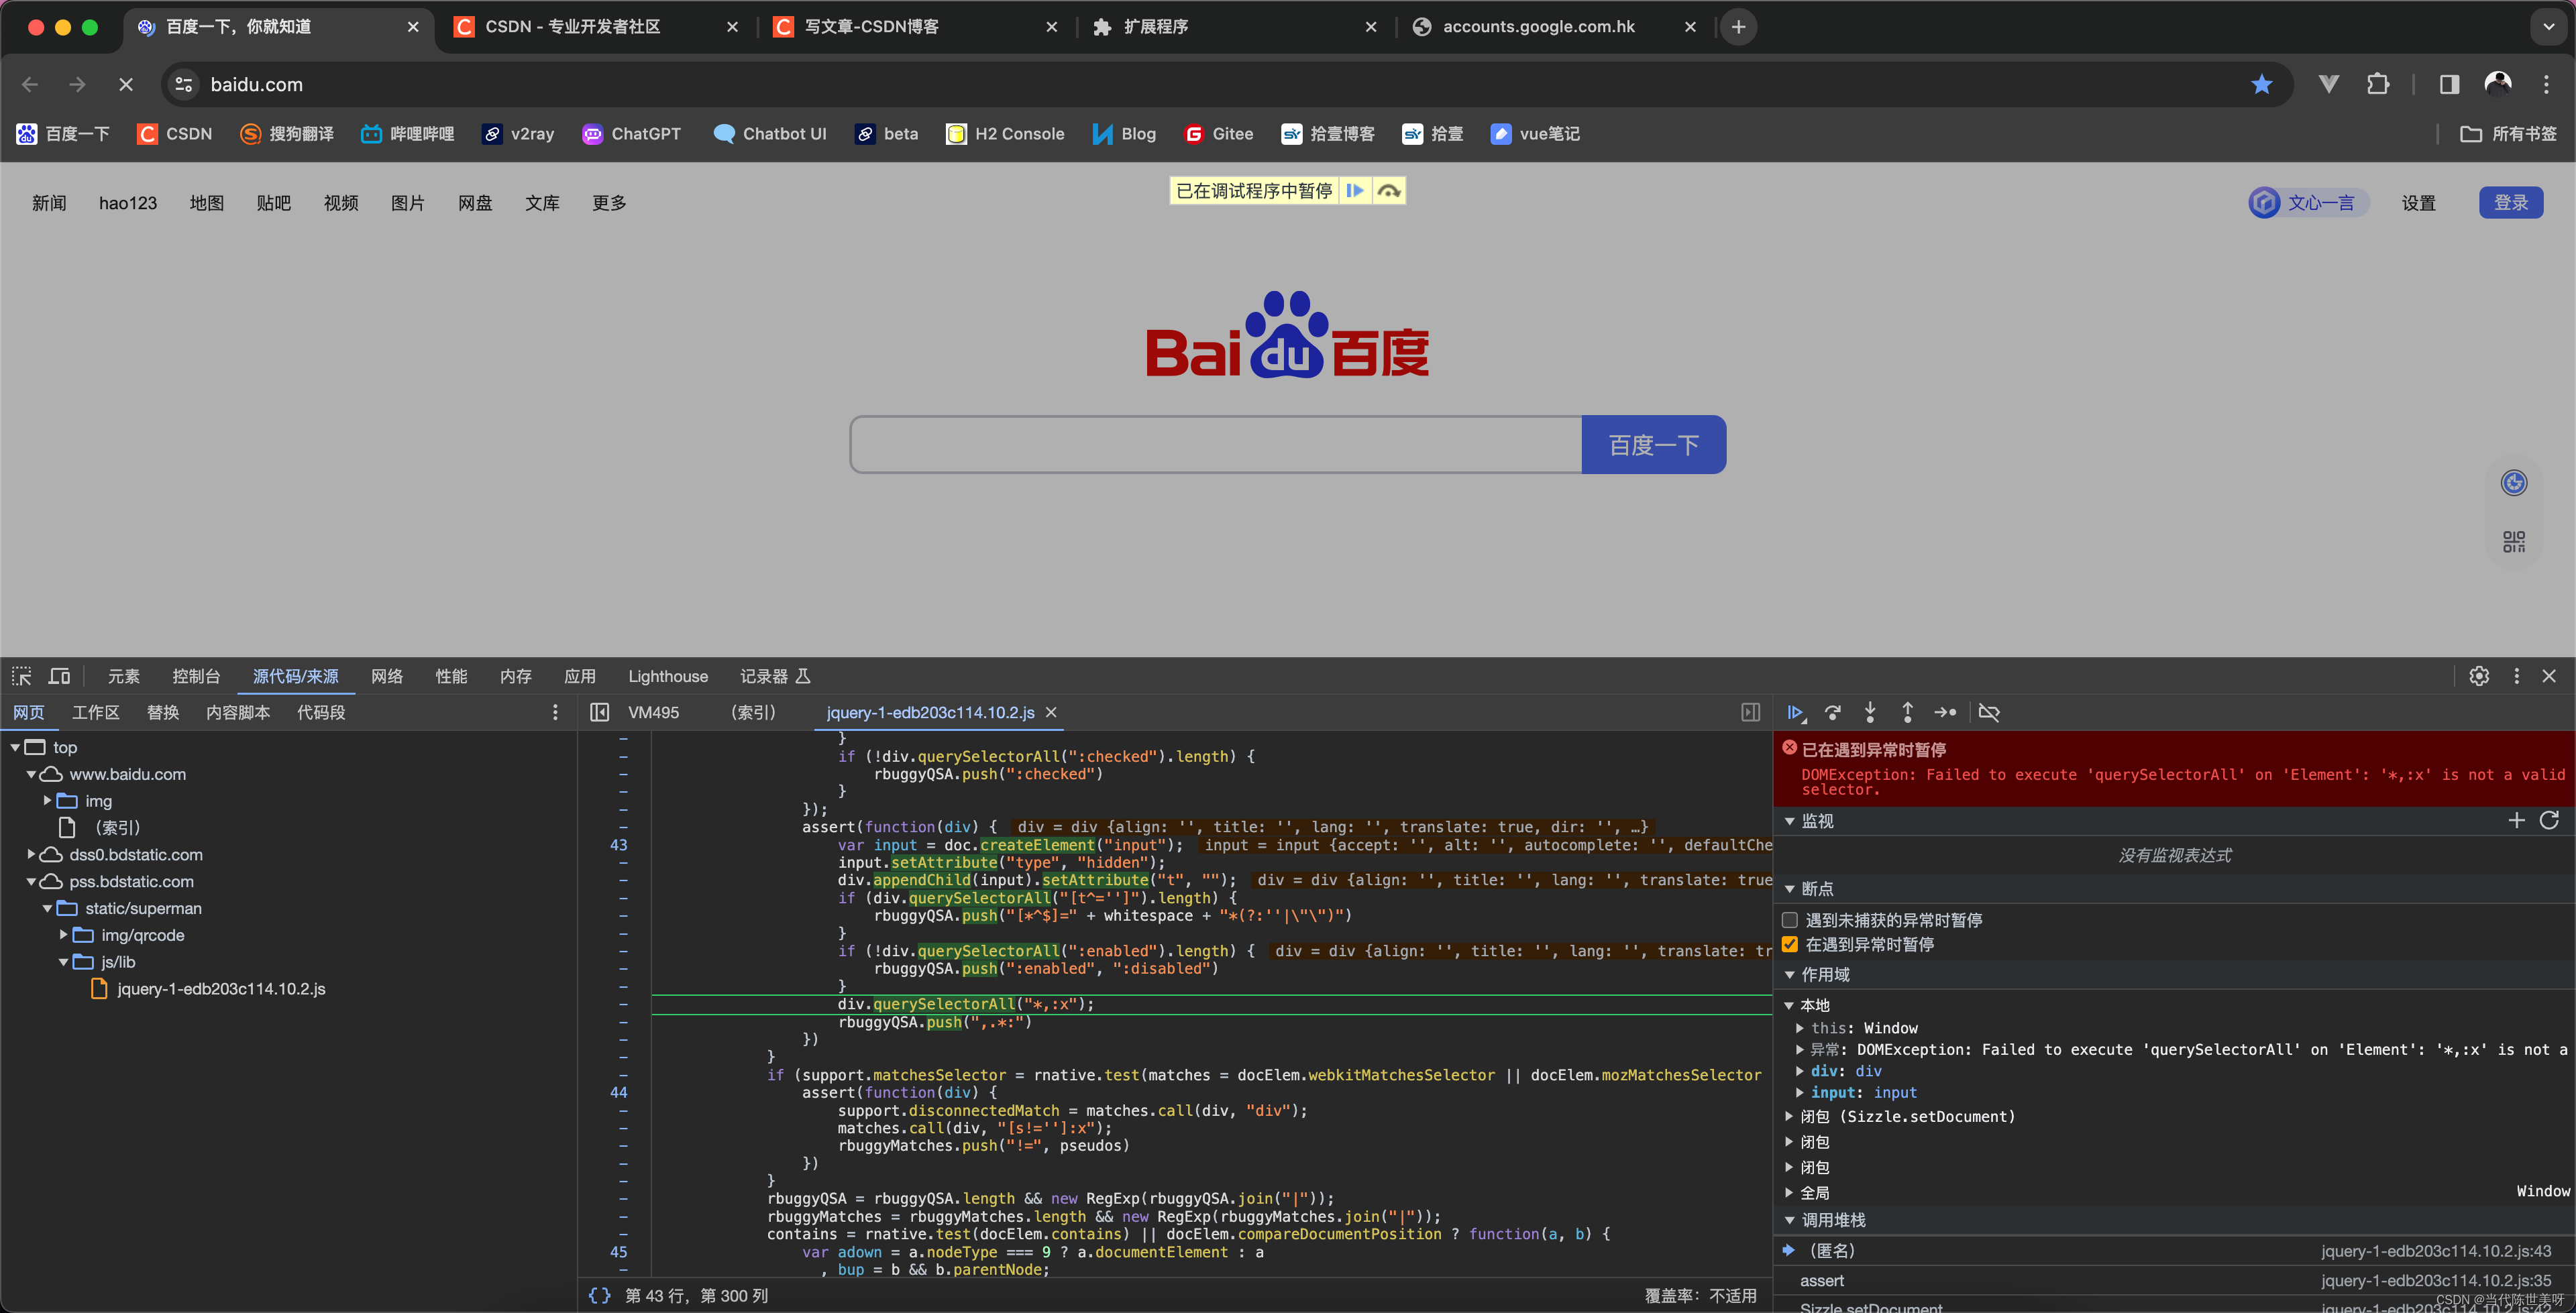The width and height of the screenshot is (2576, 1313).
Task: Open the 文心一言 link
Action: 2309,202
